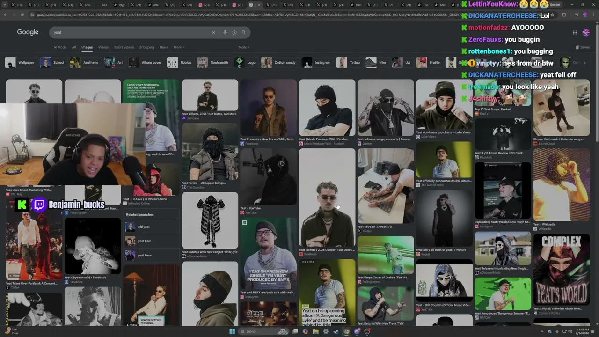599x337 pixels.
Task: Switch to the Videos tab
Action: coord(103,47)
